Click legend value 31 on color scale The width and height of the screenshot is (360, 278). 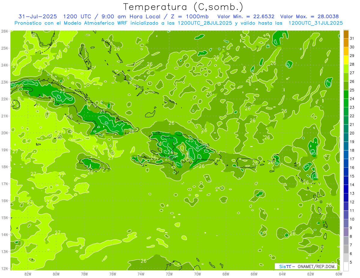[x=352, y=38]
